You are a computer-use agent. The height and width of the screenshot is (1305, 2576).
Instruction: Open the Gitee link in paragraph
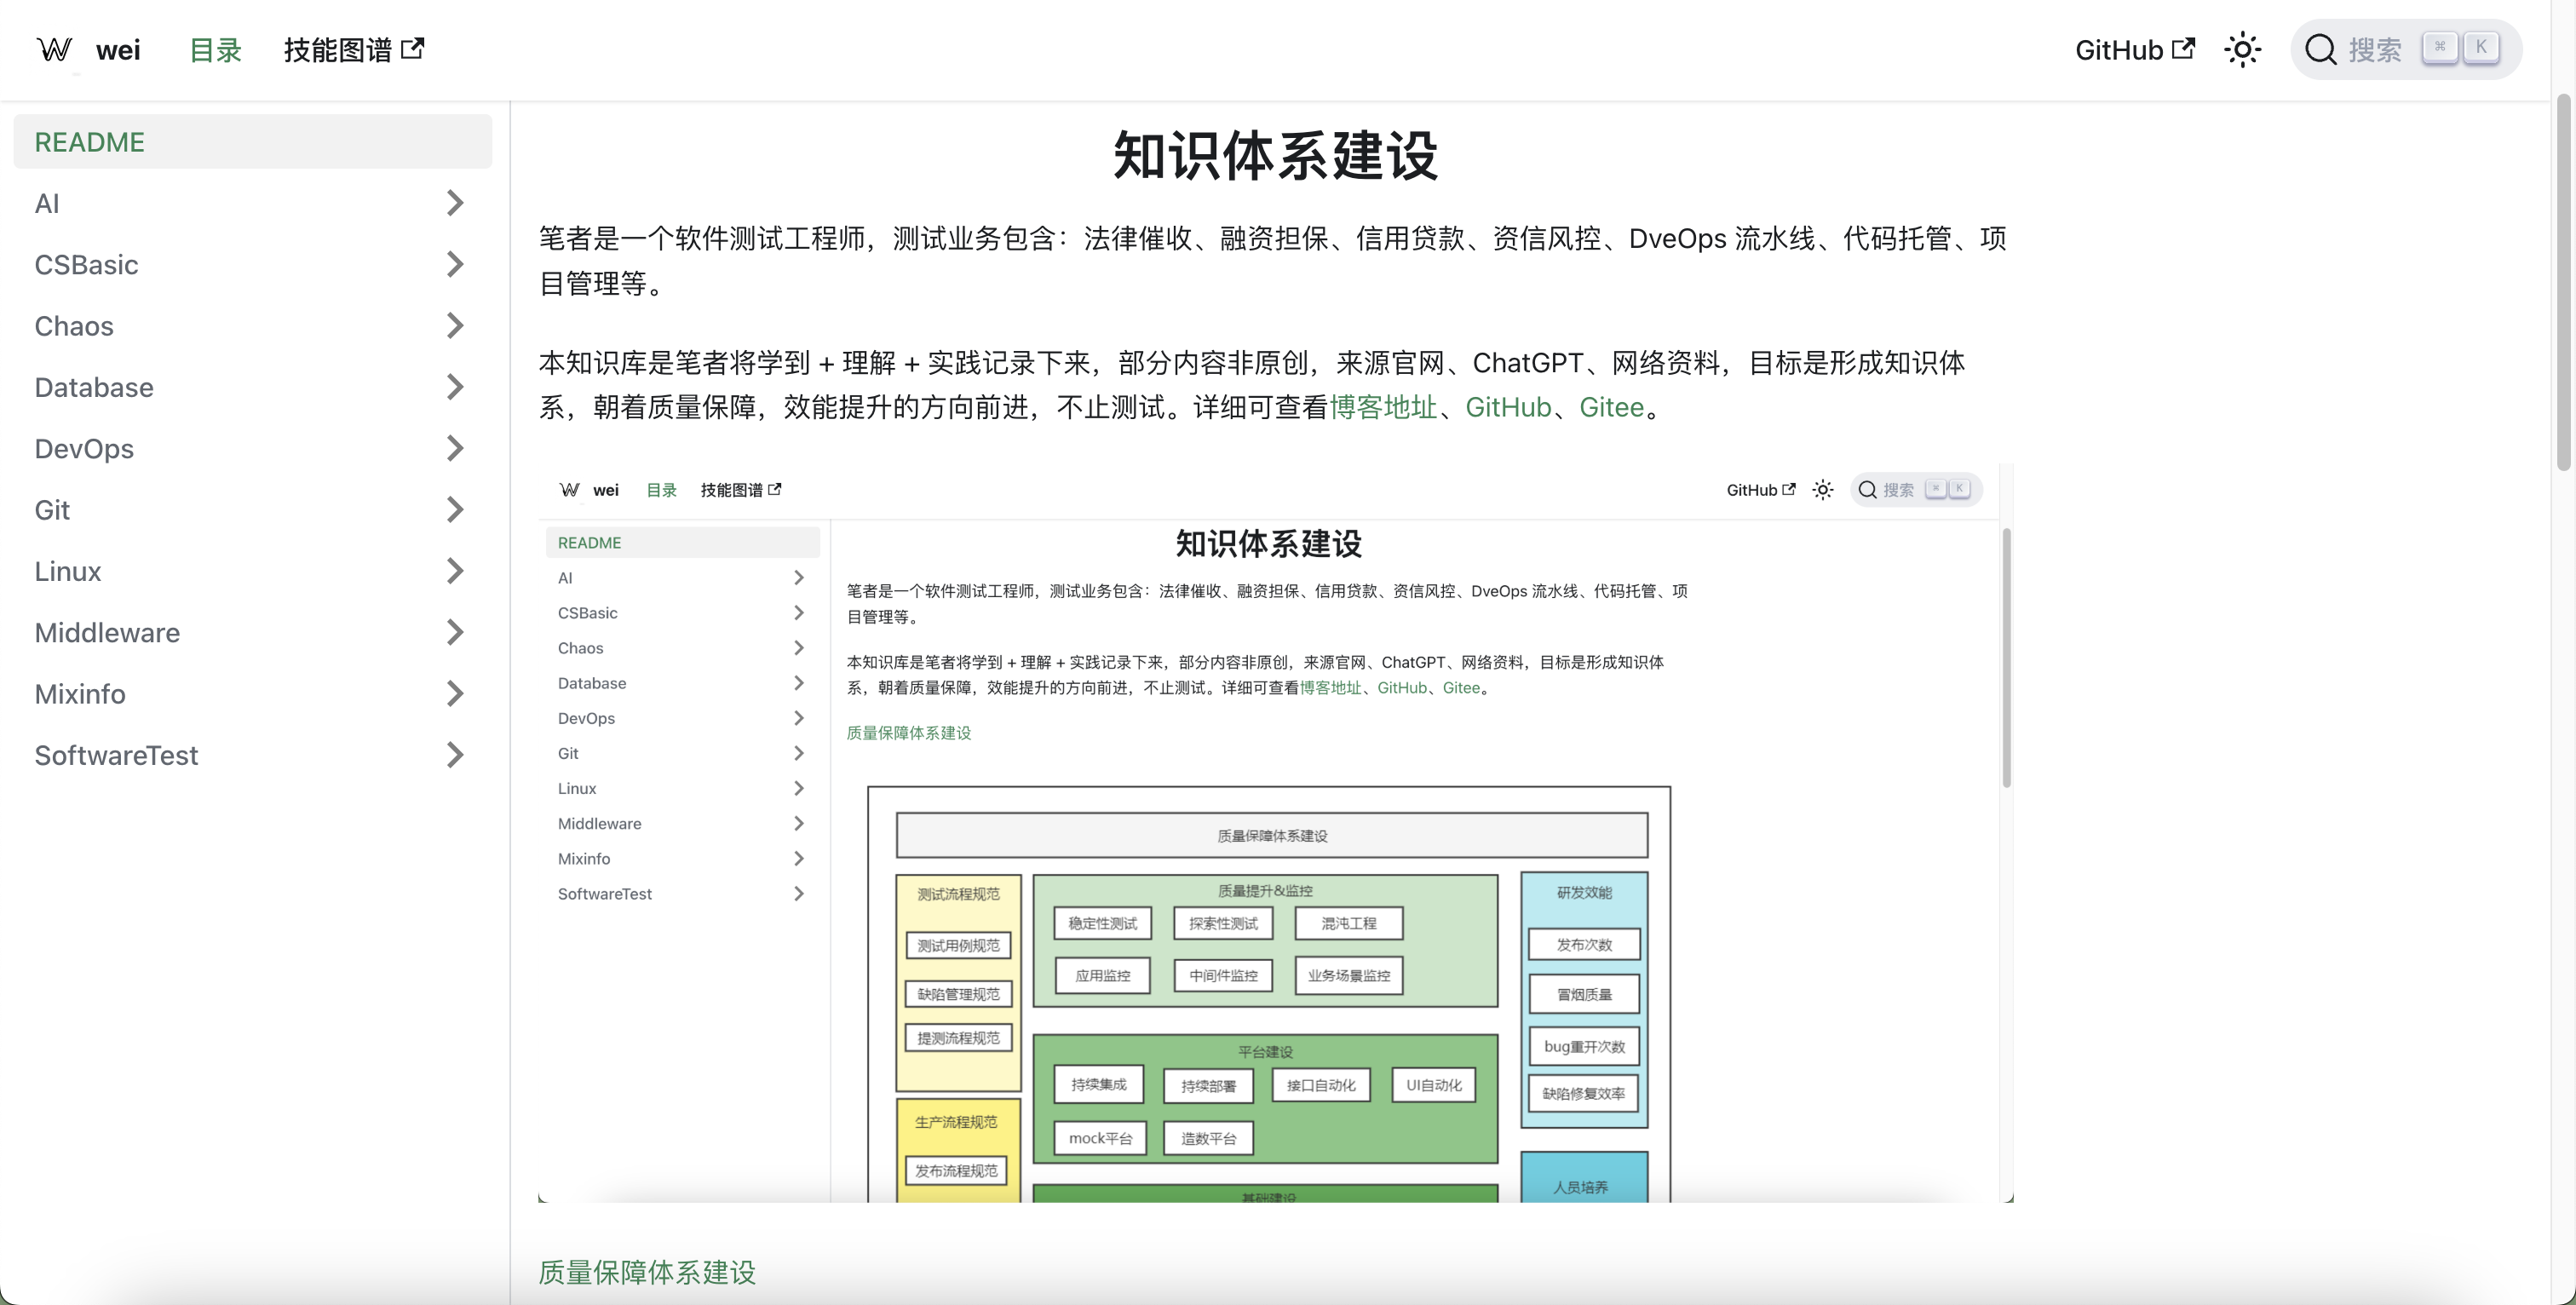[1611, 407]
